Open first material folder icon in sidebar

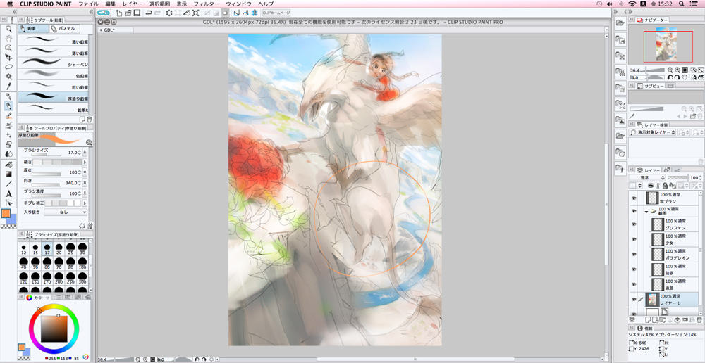click(620, 23)
